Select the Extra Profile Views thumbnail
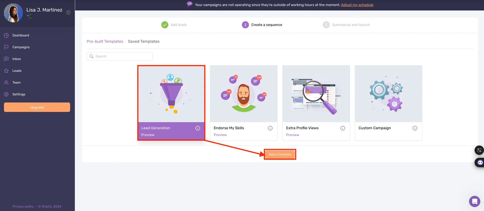The image size is (484, 211). point(316,94)
